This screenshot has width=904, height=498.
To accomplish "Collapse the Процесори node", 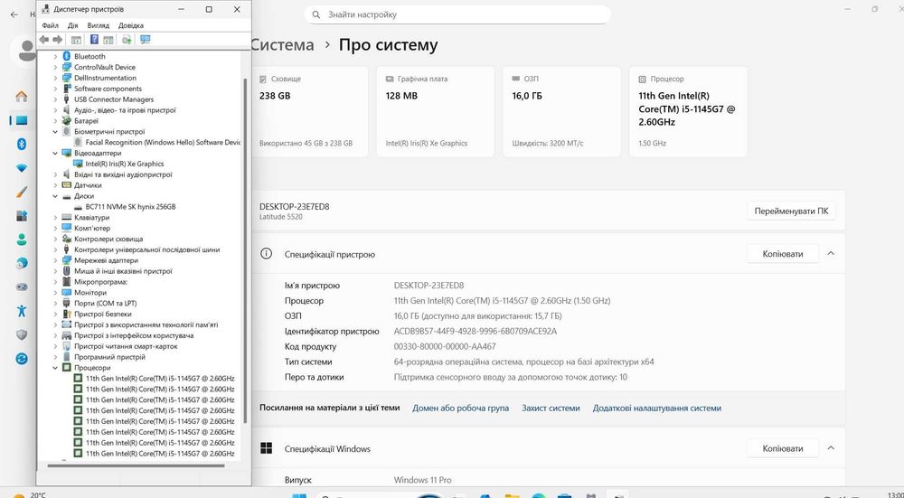I will coord(55,368).
